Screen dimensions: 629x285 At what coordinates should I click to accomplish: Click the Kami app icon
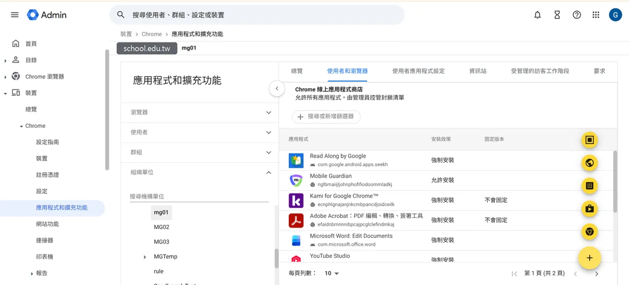point(296,200)
